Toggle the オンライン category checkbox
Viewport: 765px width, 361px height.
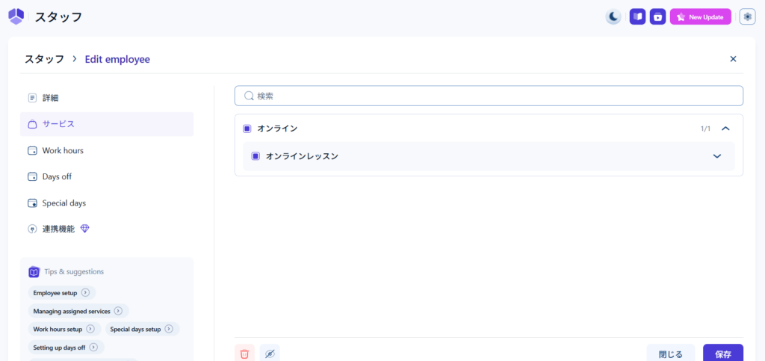[x=247, y=129]
